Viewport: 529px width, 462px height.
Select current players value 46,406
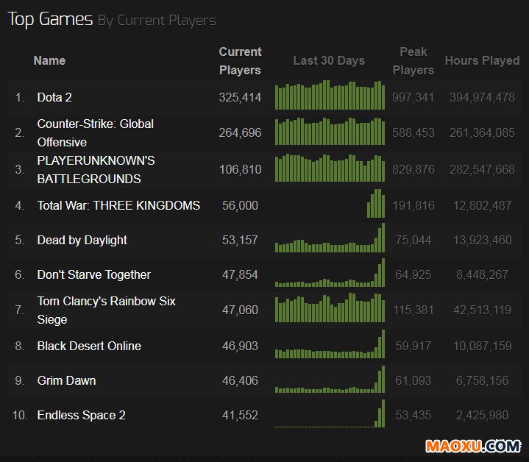[x=240, y=380]
